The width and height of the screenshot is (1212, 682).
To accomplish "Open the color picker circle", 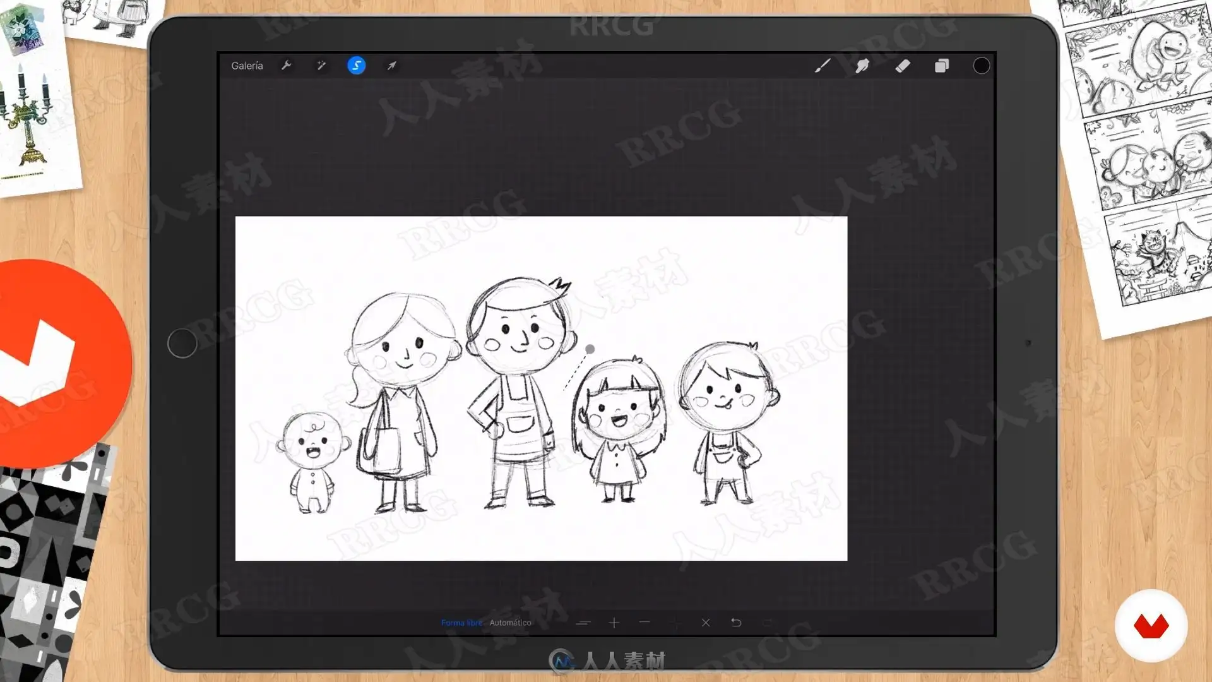I will pos(982,66).
